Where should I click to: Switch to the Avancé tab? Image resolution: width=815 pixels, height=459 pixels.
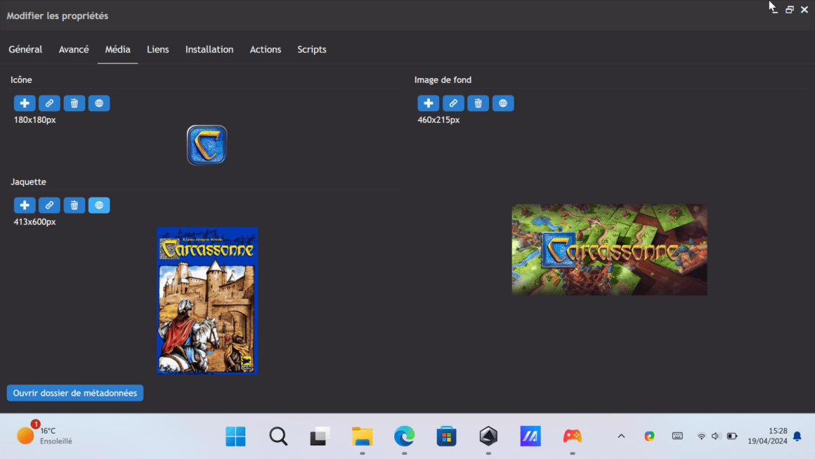74,49
